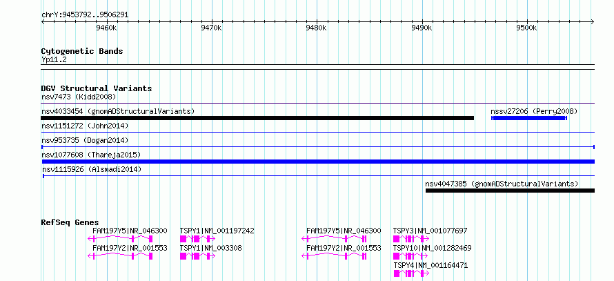614x281 pixels.
Task: Click the gene glyph under TSPY4|NM_001164471
Action: pos(412,273)
